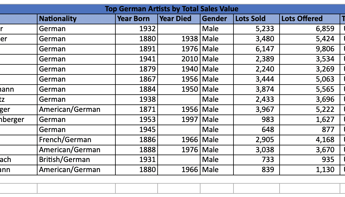The width and height of the screenshot is (345, 197).
Task: Click the Lots Sold cell showing 983
Action: pyautogui.click(x=256, y=120)
